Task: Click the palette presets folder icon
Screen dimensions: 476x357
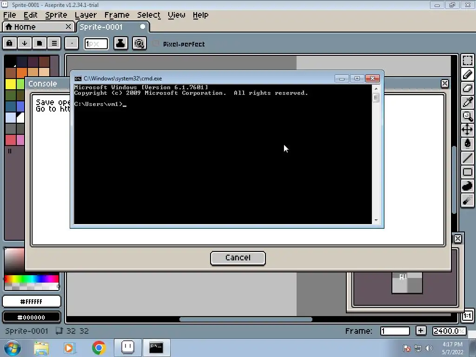Action: (40, 43)
